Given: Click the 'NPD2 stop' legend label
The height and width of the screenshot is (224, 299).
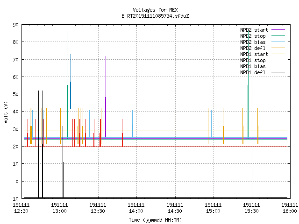Looking at the screenshot, I should coord(253,36).
